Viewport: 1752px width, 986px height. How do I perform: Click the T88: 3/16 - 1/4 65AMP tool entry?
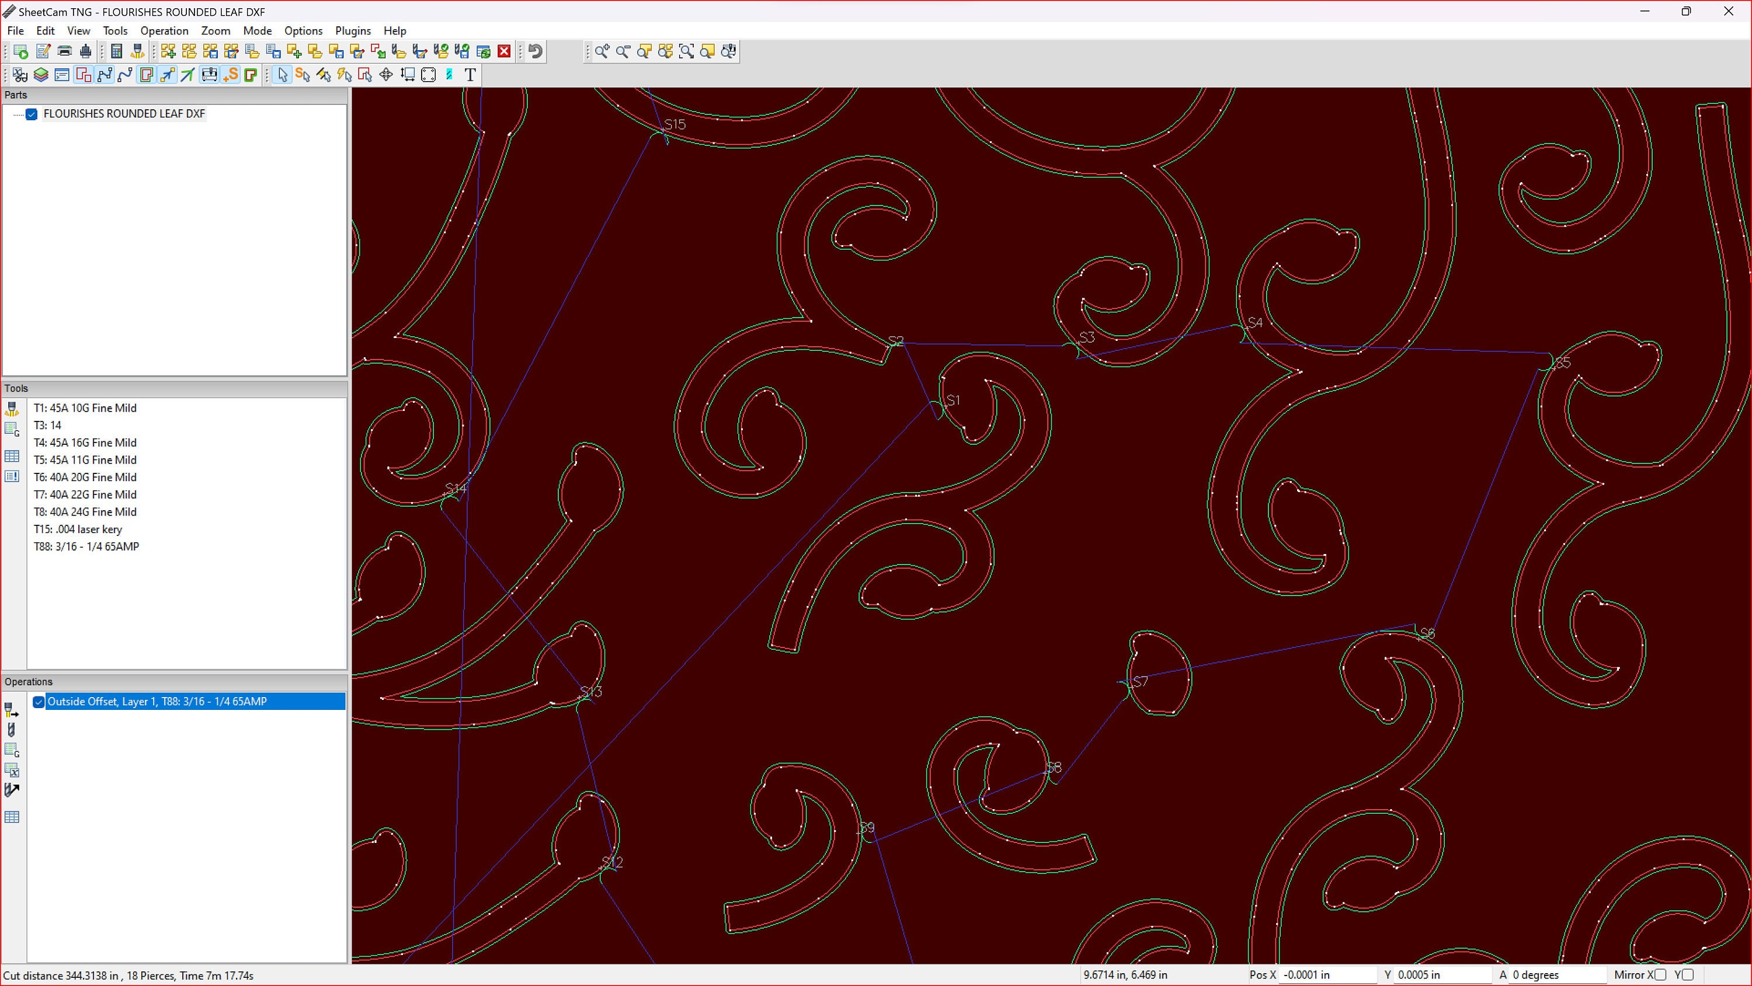pos(86,546)
